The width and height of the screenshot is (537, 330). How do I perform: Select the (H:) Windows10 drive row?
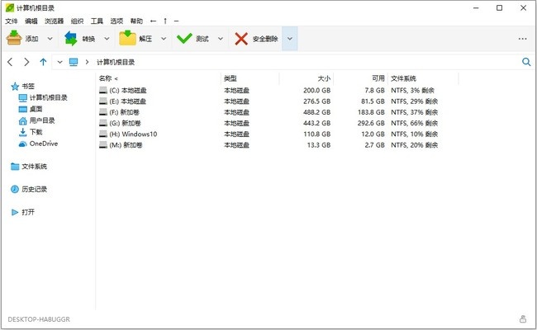(x=133, y=134)
